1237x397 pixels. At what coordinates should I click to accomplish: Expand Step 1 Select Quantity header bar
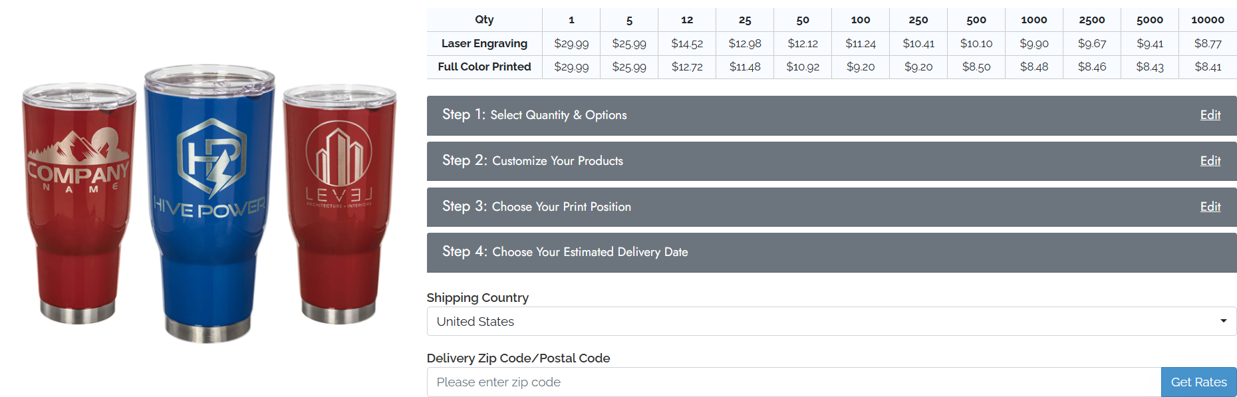click(732, 116)
